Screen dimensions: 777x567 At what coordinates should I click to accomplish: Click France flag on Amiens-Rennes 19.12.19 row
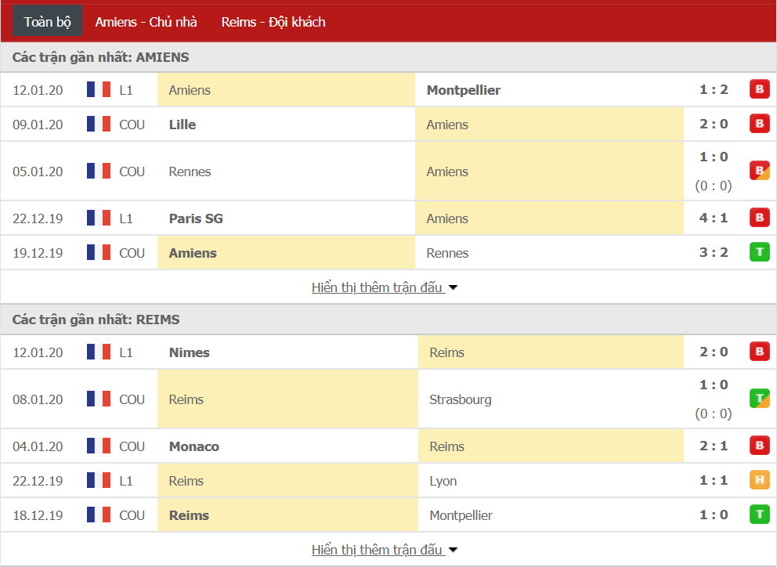[99, 252]
